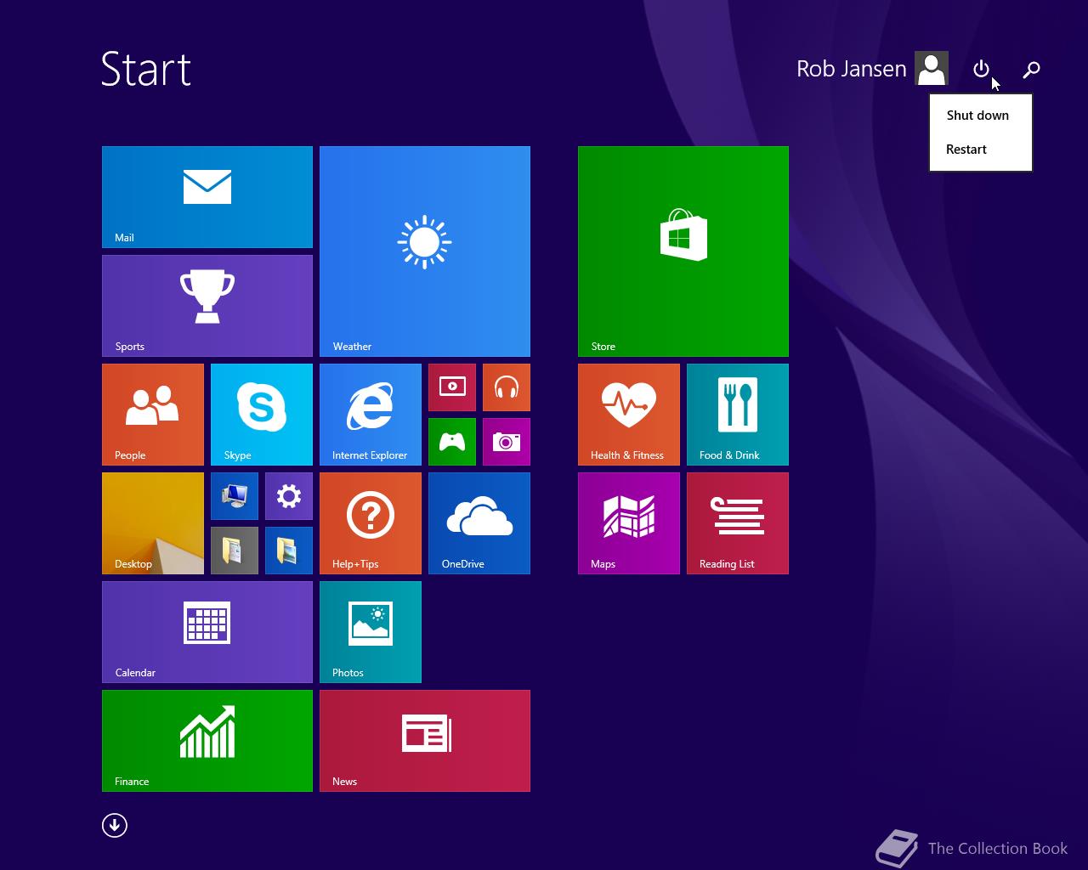Open the small Music headphones tile
The width and height of the screenshot is (1088, 870).
point(507,387)
